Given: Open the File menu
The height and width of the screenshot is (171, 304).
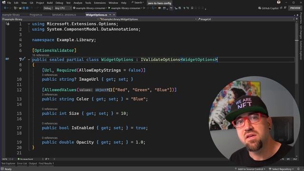Looking at the screenshot, I should tap(9, 3).
